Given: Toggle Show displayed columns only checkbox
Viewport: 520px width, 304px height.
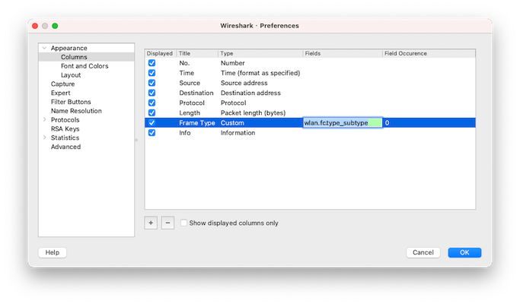Looking at the screenshot, I should point(184,223).
